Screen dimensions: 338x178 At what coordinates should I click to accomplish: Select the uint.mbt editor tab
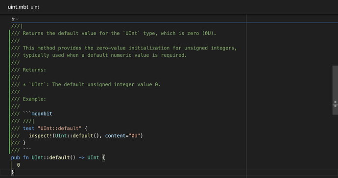18,7
